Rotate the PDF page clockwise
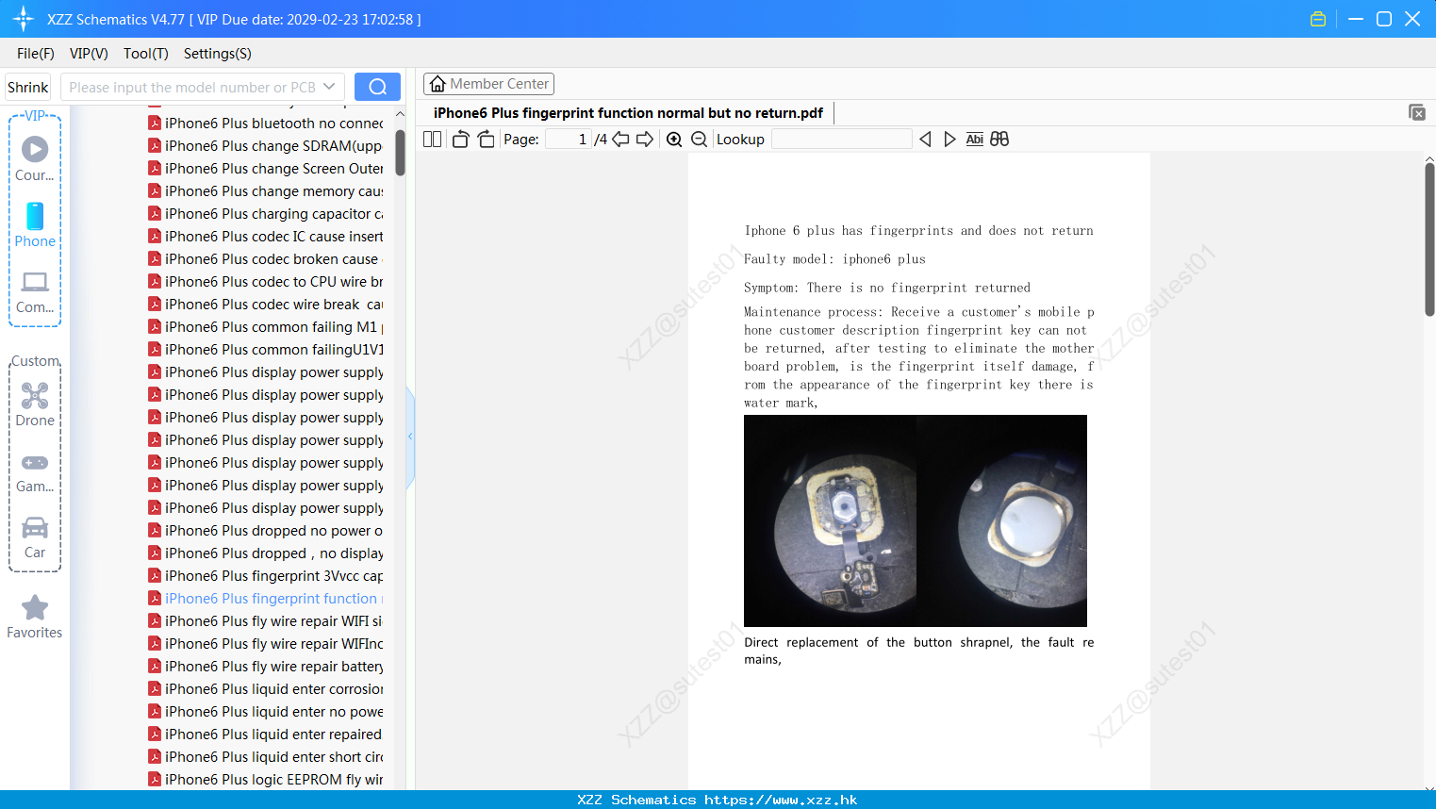 [x=486, y=140]
